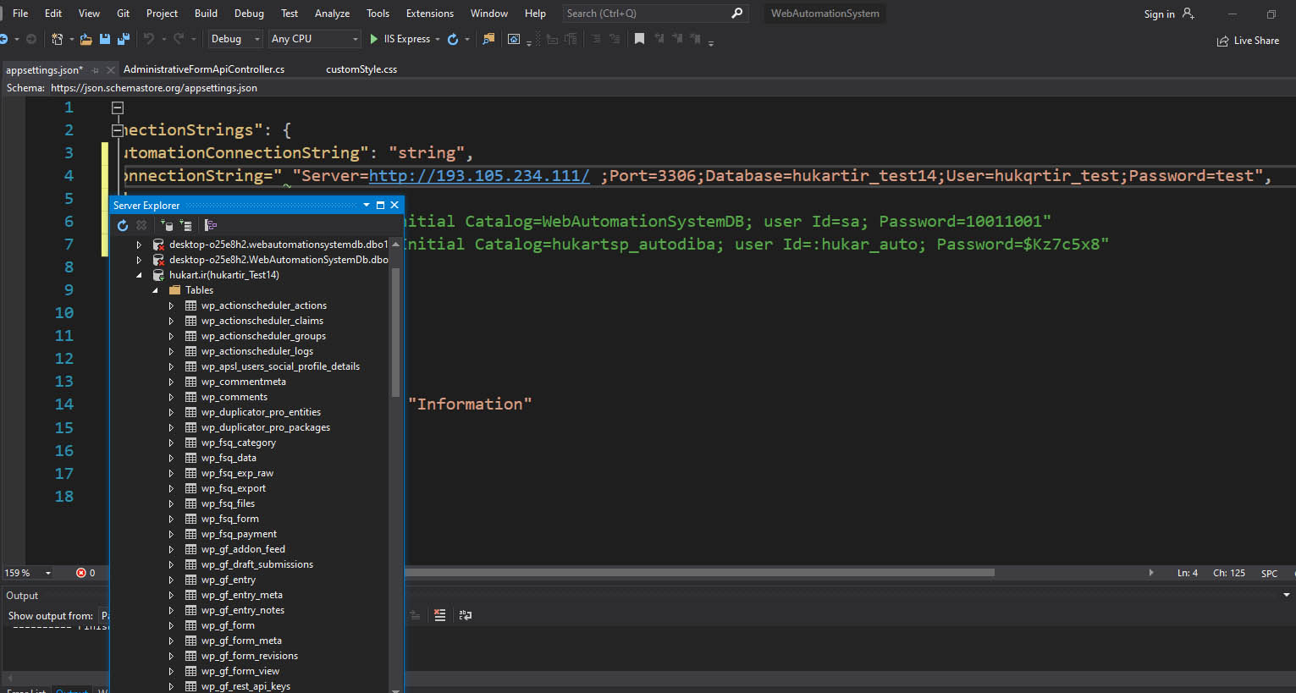Viewport: 1296px width, 693px height.
Task: Open the Show output from combobox
Action: (x=105, y=615)
